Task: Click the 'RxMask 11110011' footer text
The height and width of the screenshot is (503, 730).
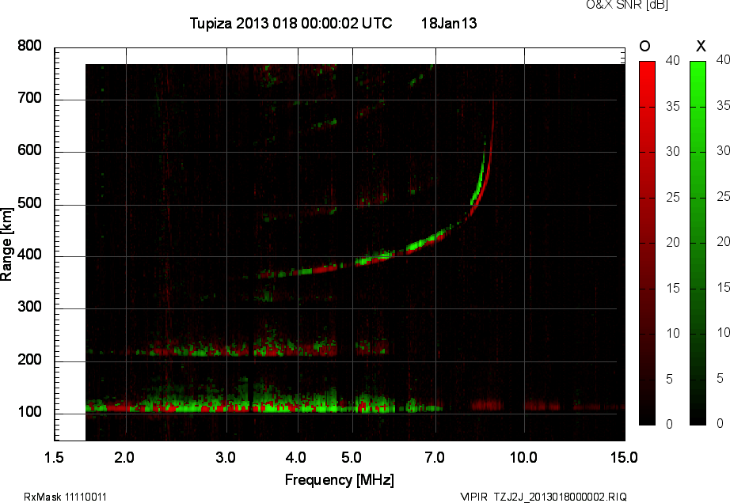Action: pos(65,497)
